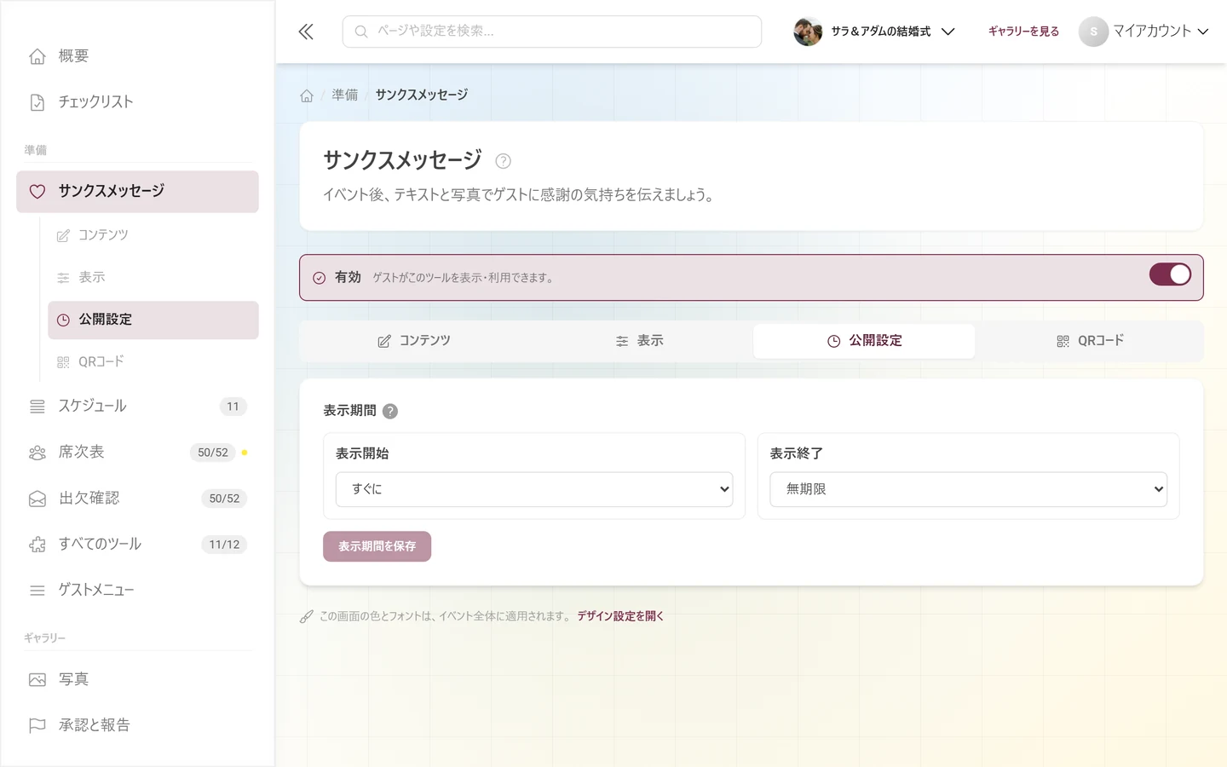This screenshot has width=1227, height=767.
Task: Click the account avatar circle 'S'
Action: (x=1093, y=32)
